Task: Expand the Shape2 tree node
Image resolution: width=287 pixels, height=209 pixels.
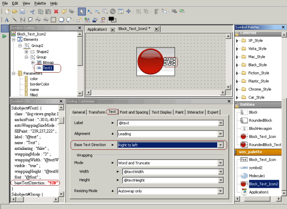Action: tap(26, 51)
